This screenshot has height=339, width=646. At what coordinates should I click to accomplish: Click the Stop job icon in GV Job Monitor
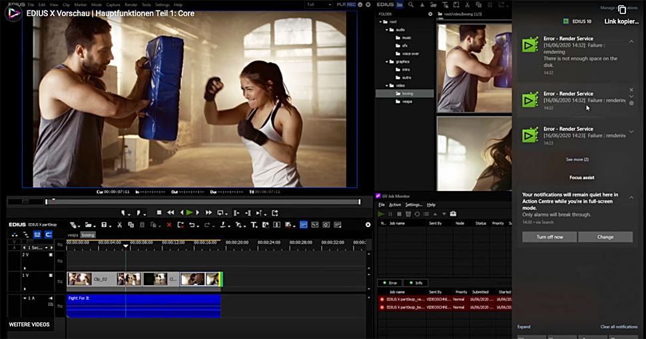click(399, 214)
